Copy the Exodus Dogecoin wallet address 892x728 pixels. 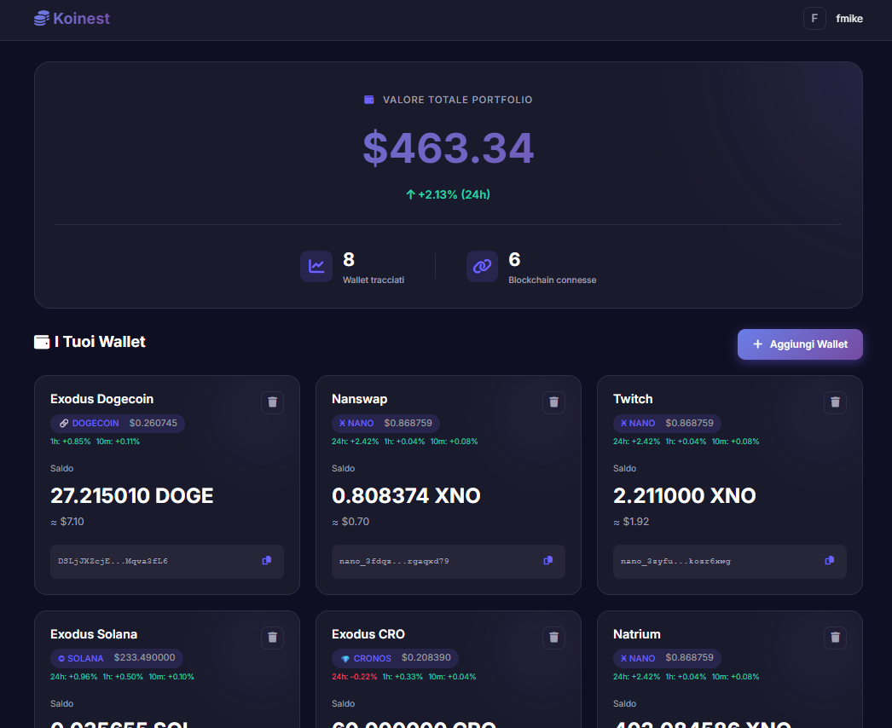[266, 561]
